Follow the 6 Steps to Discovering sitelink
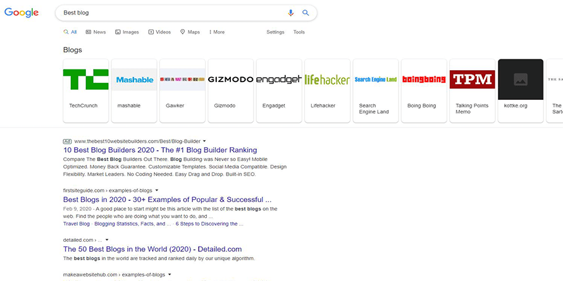The width and height of the screenshot is (563, 281). pos(209,224)
